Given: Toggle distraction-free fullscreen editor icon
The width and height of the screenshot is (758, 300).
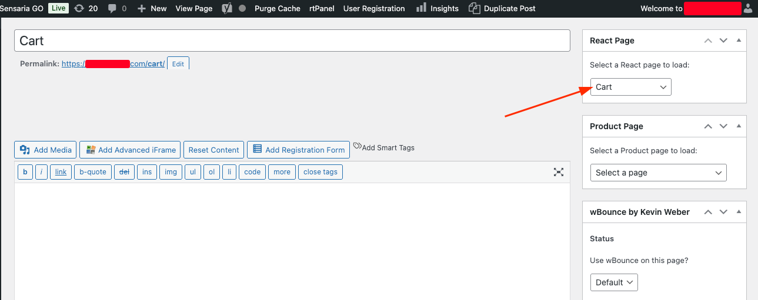Looking at the screenshot, I should tap(559, 172).
